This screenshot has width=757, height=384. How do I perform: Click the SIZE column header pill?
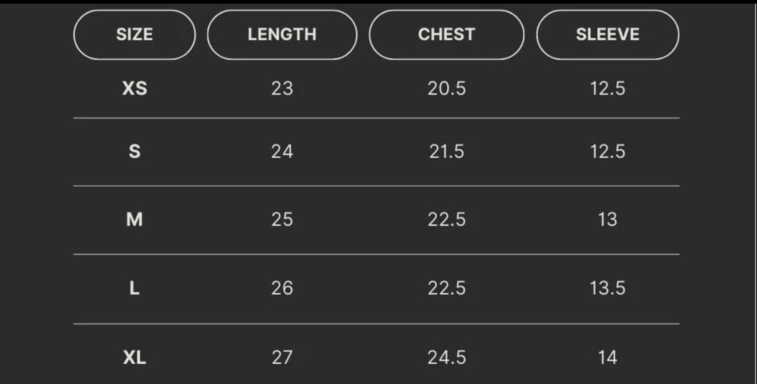(x=134, y=35)
